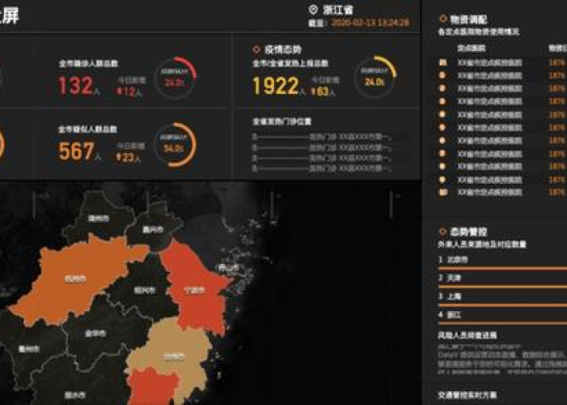Click rank 1 北京市 in source ranking
The image size is (567, 405).
[x=453, y=260]
